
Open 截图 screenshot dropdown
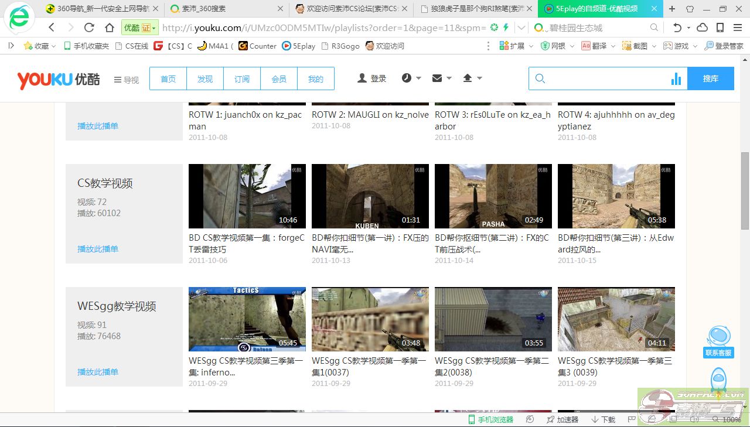click(639, 46)
